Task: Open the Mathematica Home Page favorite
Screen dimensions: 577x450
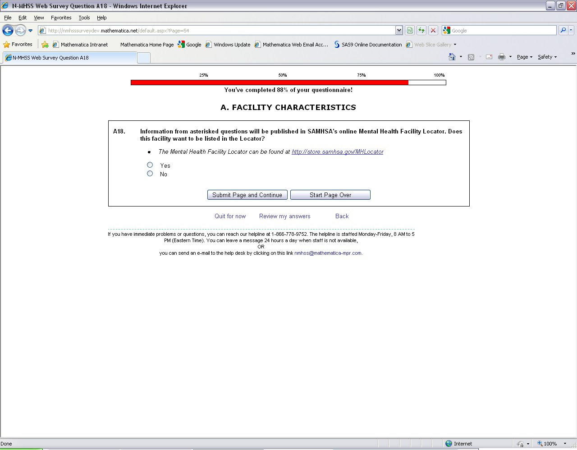Action: [147, 44]
